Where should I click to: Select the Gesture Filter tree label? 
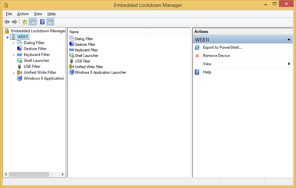[35, 49]
